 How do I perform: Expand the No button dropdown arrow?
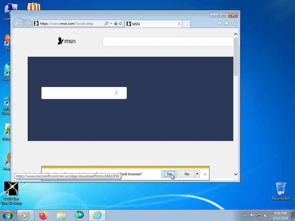click(197, 174)
